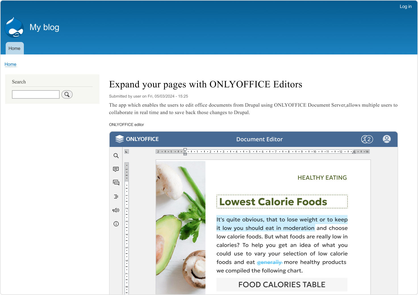Click the vegetables image in the document
The height and width of the screenshot is (295, 418).
pyautogui.click(x=181, y=228)
